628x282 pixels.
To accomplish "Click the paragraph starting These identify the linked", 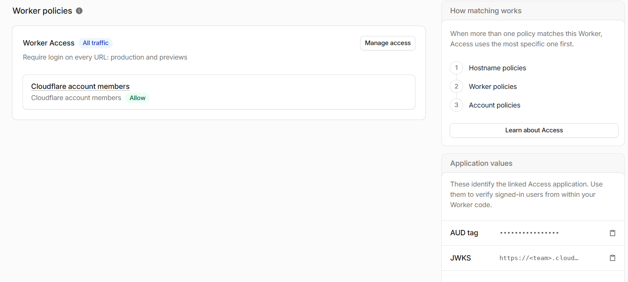I will point(526,194).
